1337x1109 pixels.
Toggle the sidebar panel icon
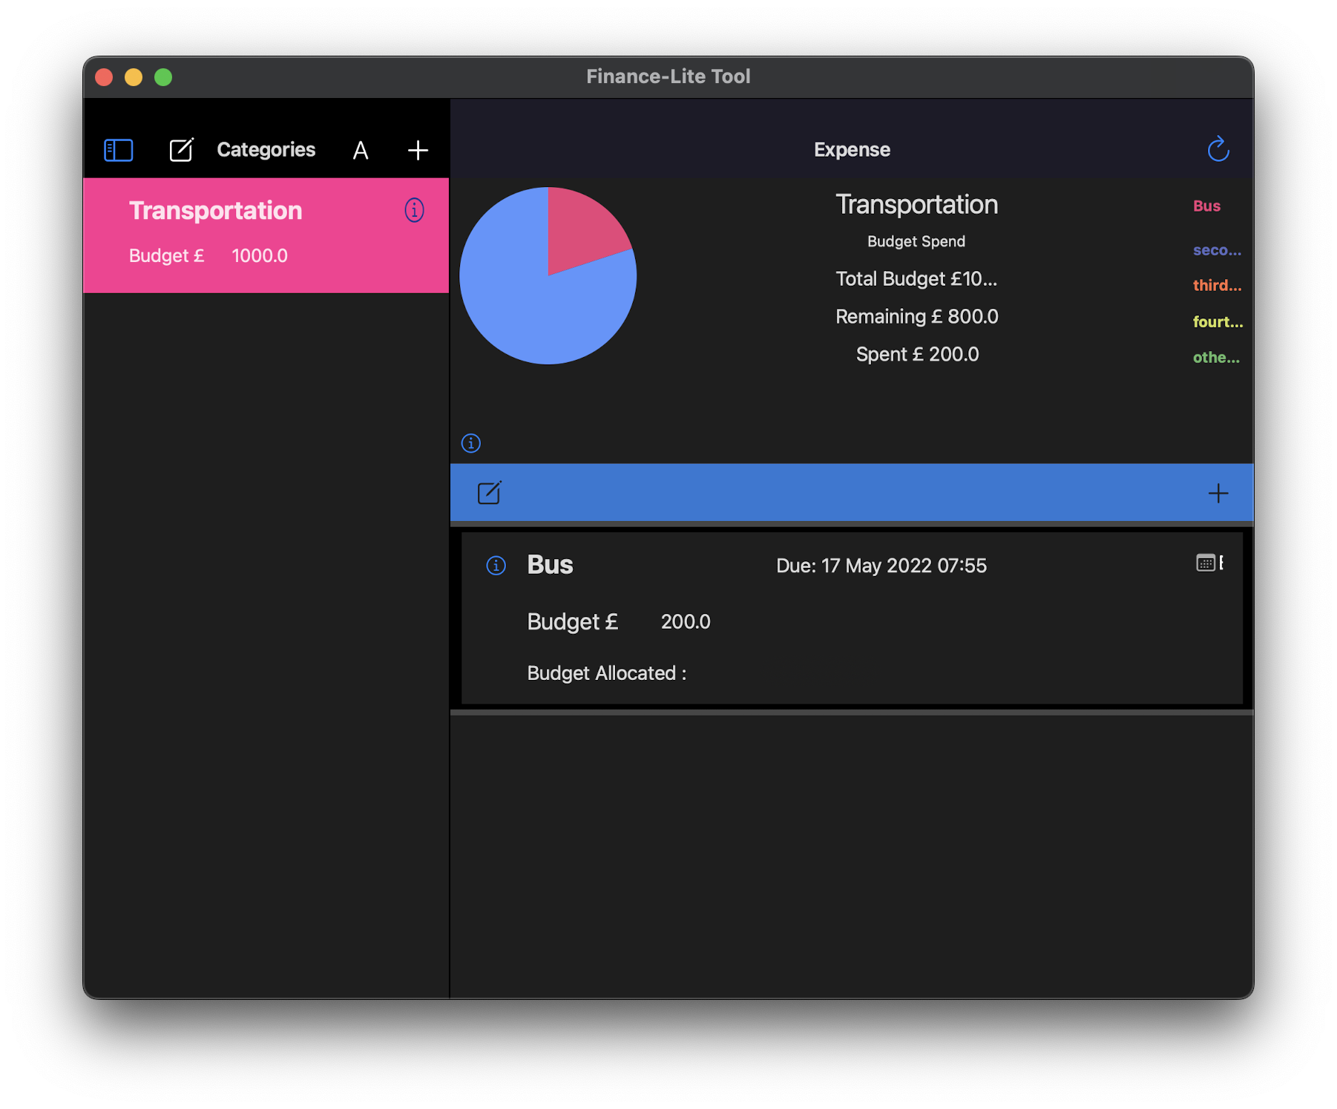pyautogui.click(x=119, y=150)
